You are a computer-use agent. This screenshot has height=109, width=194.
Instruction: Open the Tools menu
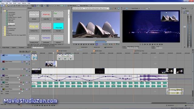pos(19,3)
